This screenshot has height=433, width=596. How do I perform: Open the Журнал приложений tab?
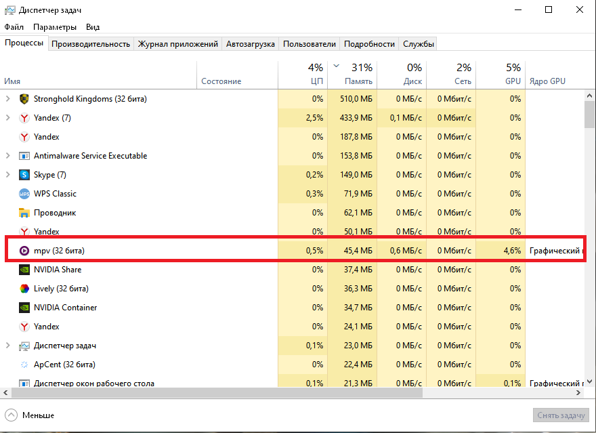[x=178, y=44]
